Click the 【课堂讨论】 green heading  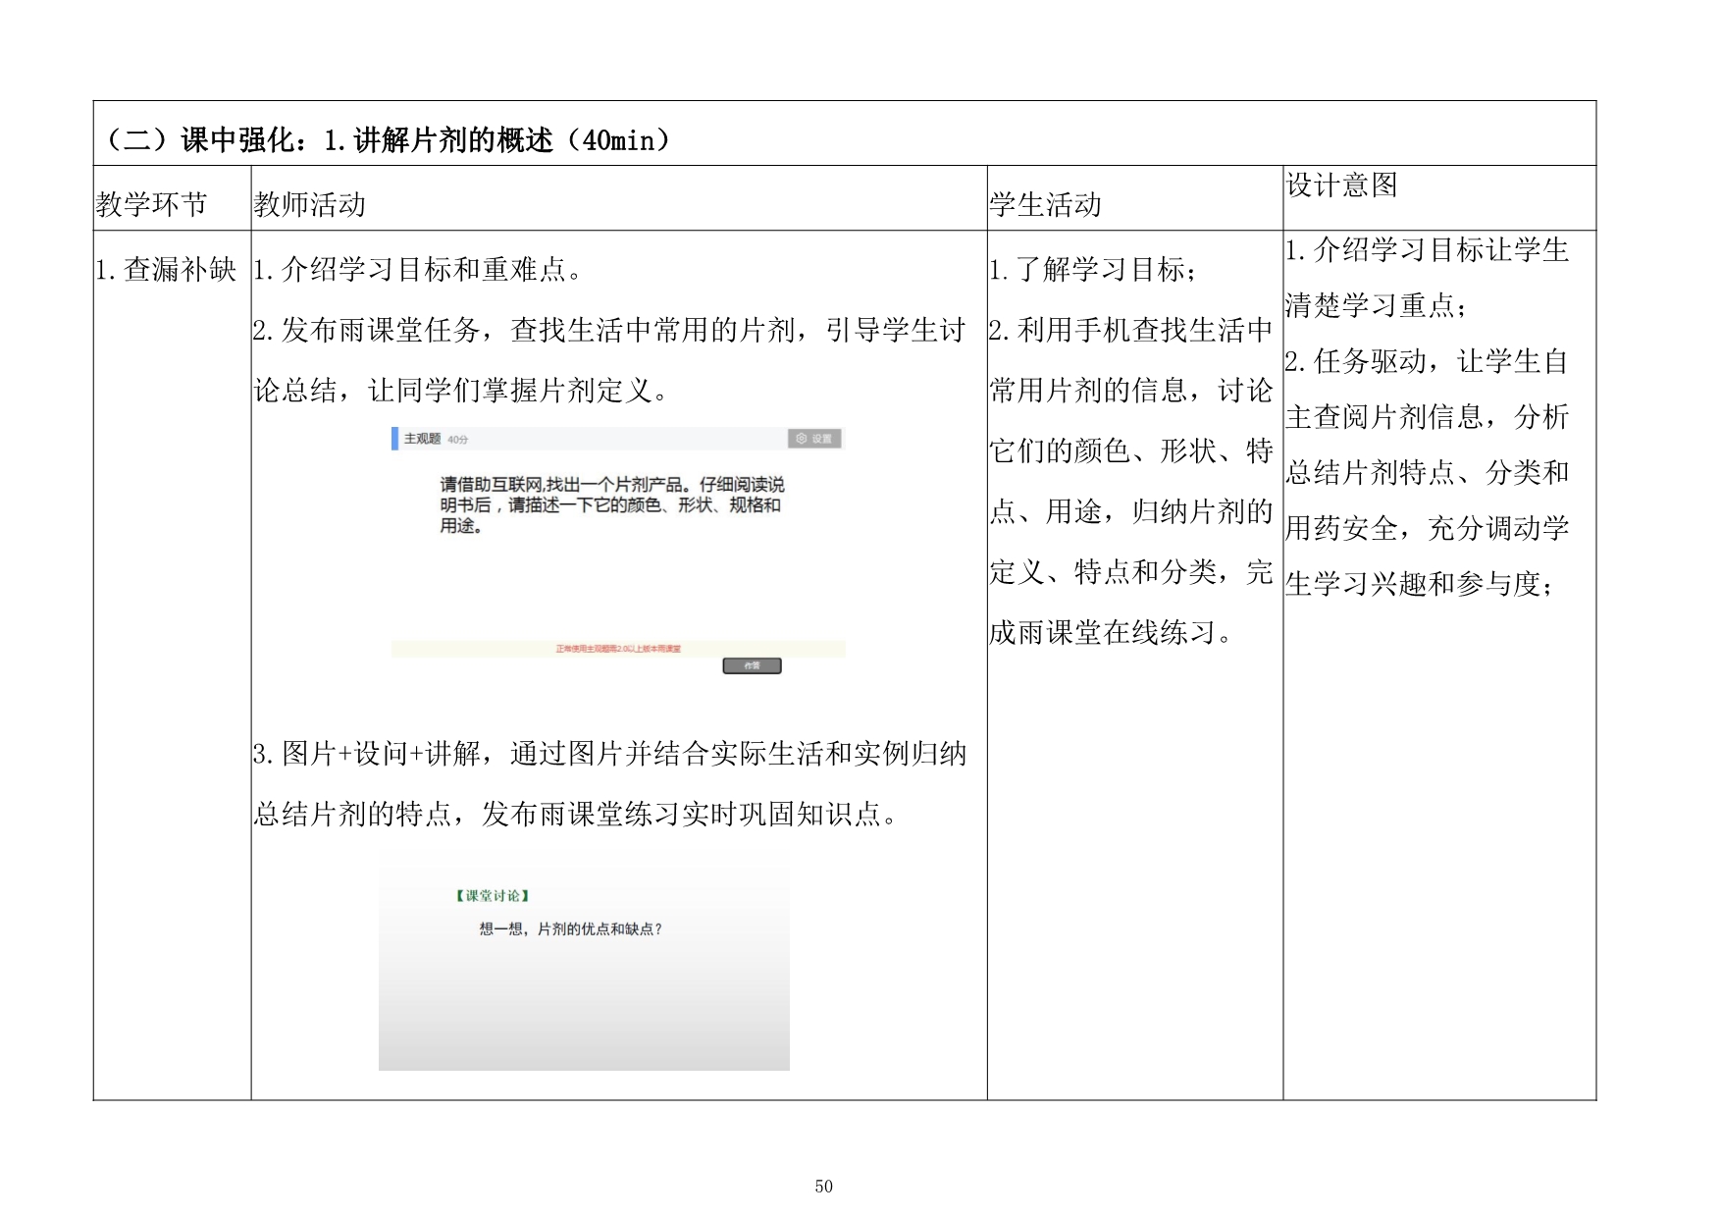(493, 896)
